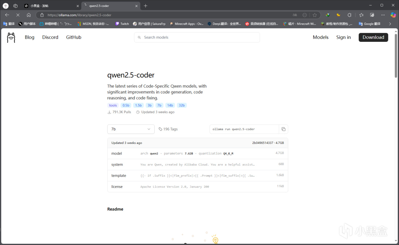
Task: Click the browser address bar URL
Action: pos(79,15)
